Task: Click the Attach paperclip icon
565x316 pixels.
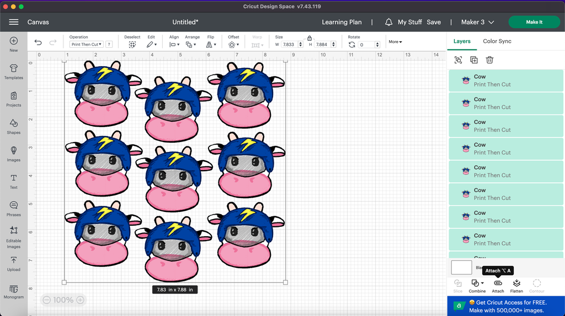Action: [x=498, y=284]
